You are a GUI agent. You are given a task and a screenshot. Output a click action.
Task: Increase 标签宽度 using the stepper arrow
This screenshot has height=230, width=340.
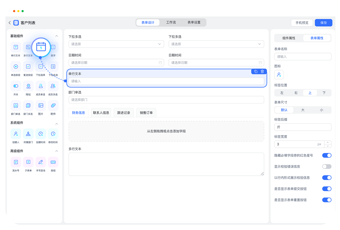(328, 143)
